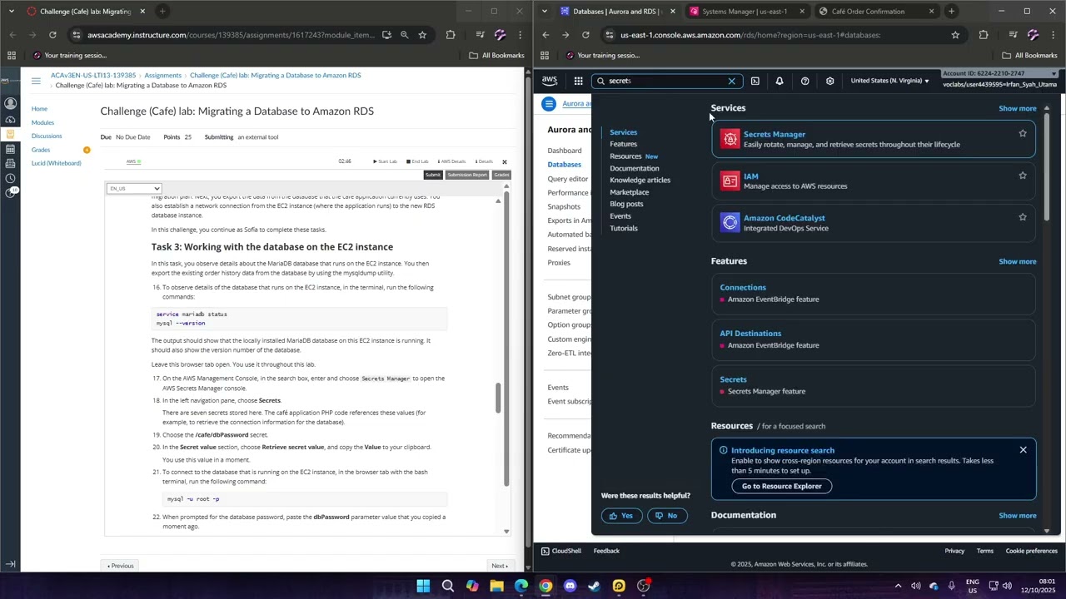Star IAM as favorite
1066x599 pixels.
pos(1023,176)
